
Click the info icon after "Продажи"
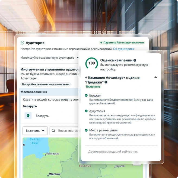(106, 82)
